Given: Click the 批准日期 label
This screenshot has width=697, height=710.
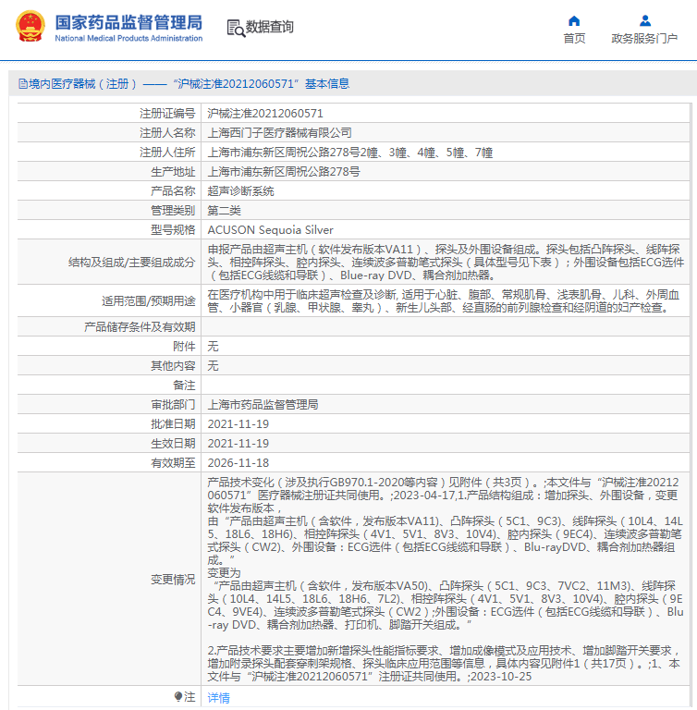Looking at the screenshot, I should click(x=173, y=423).
